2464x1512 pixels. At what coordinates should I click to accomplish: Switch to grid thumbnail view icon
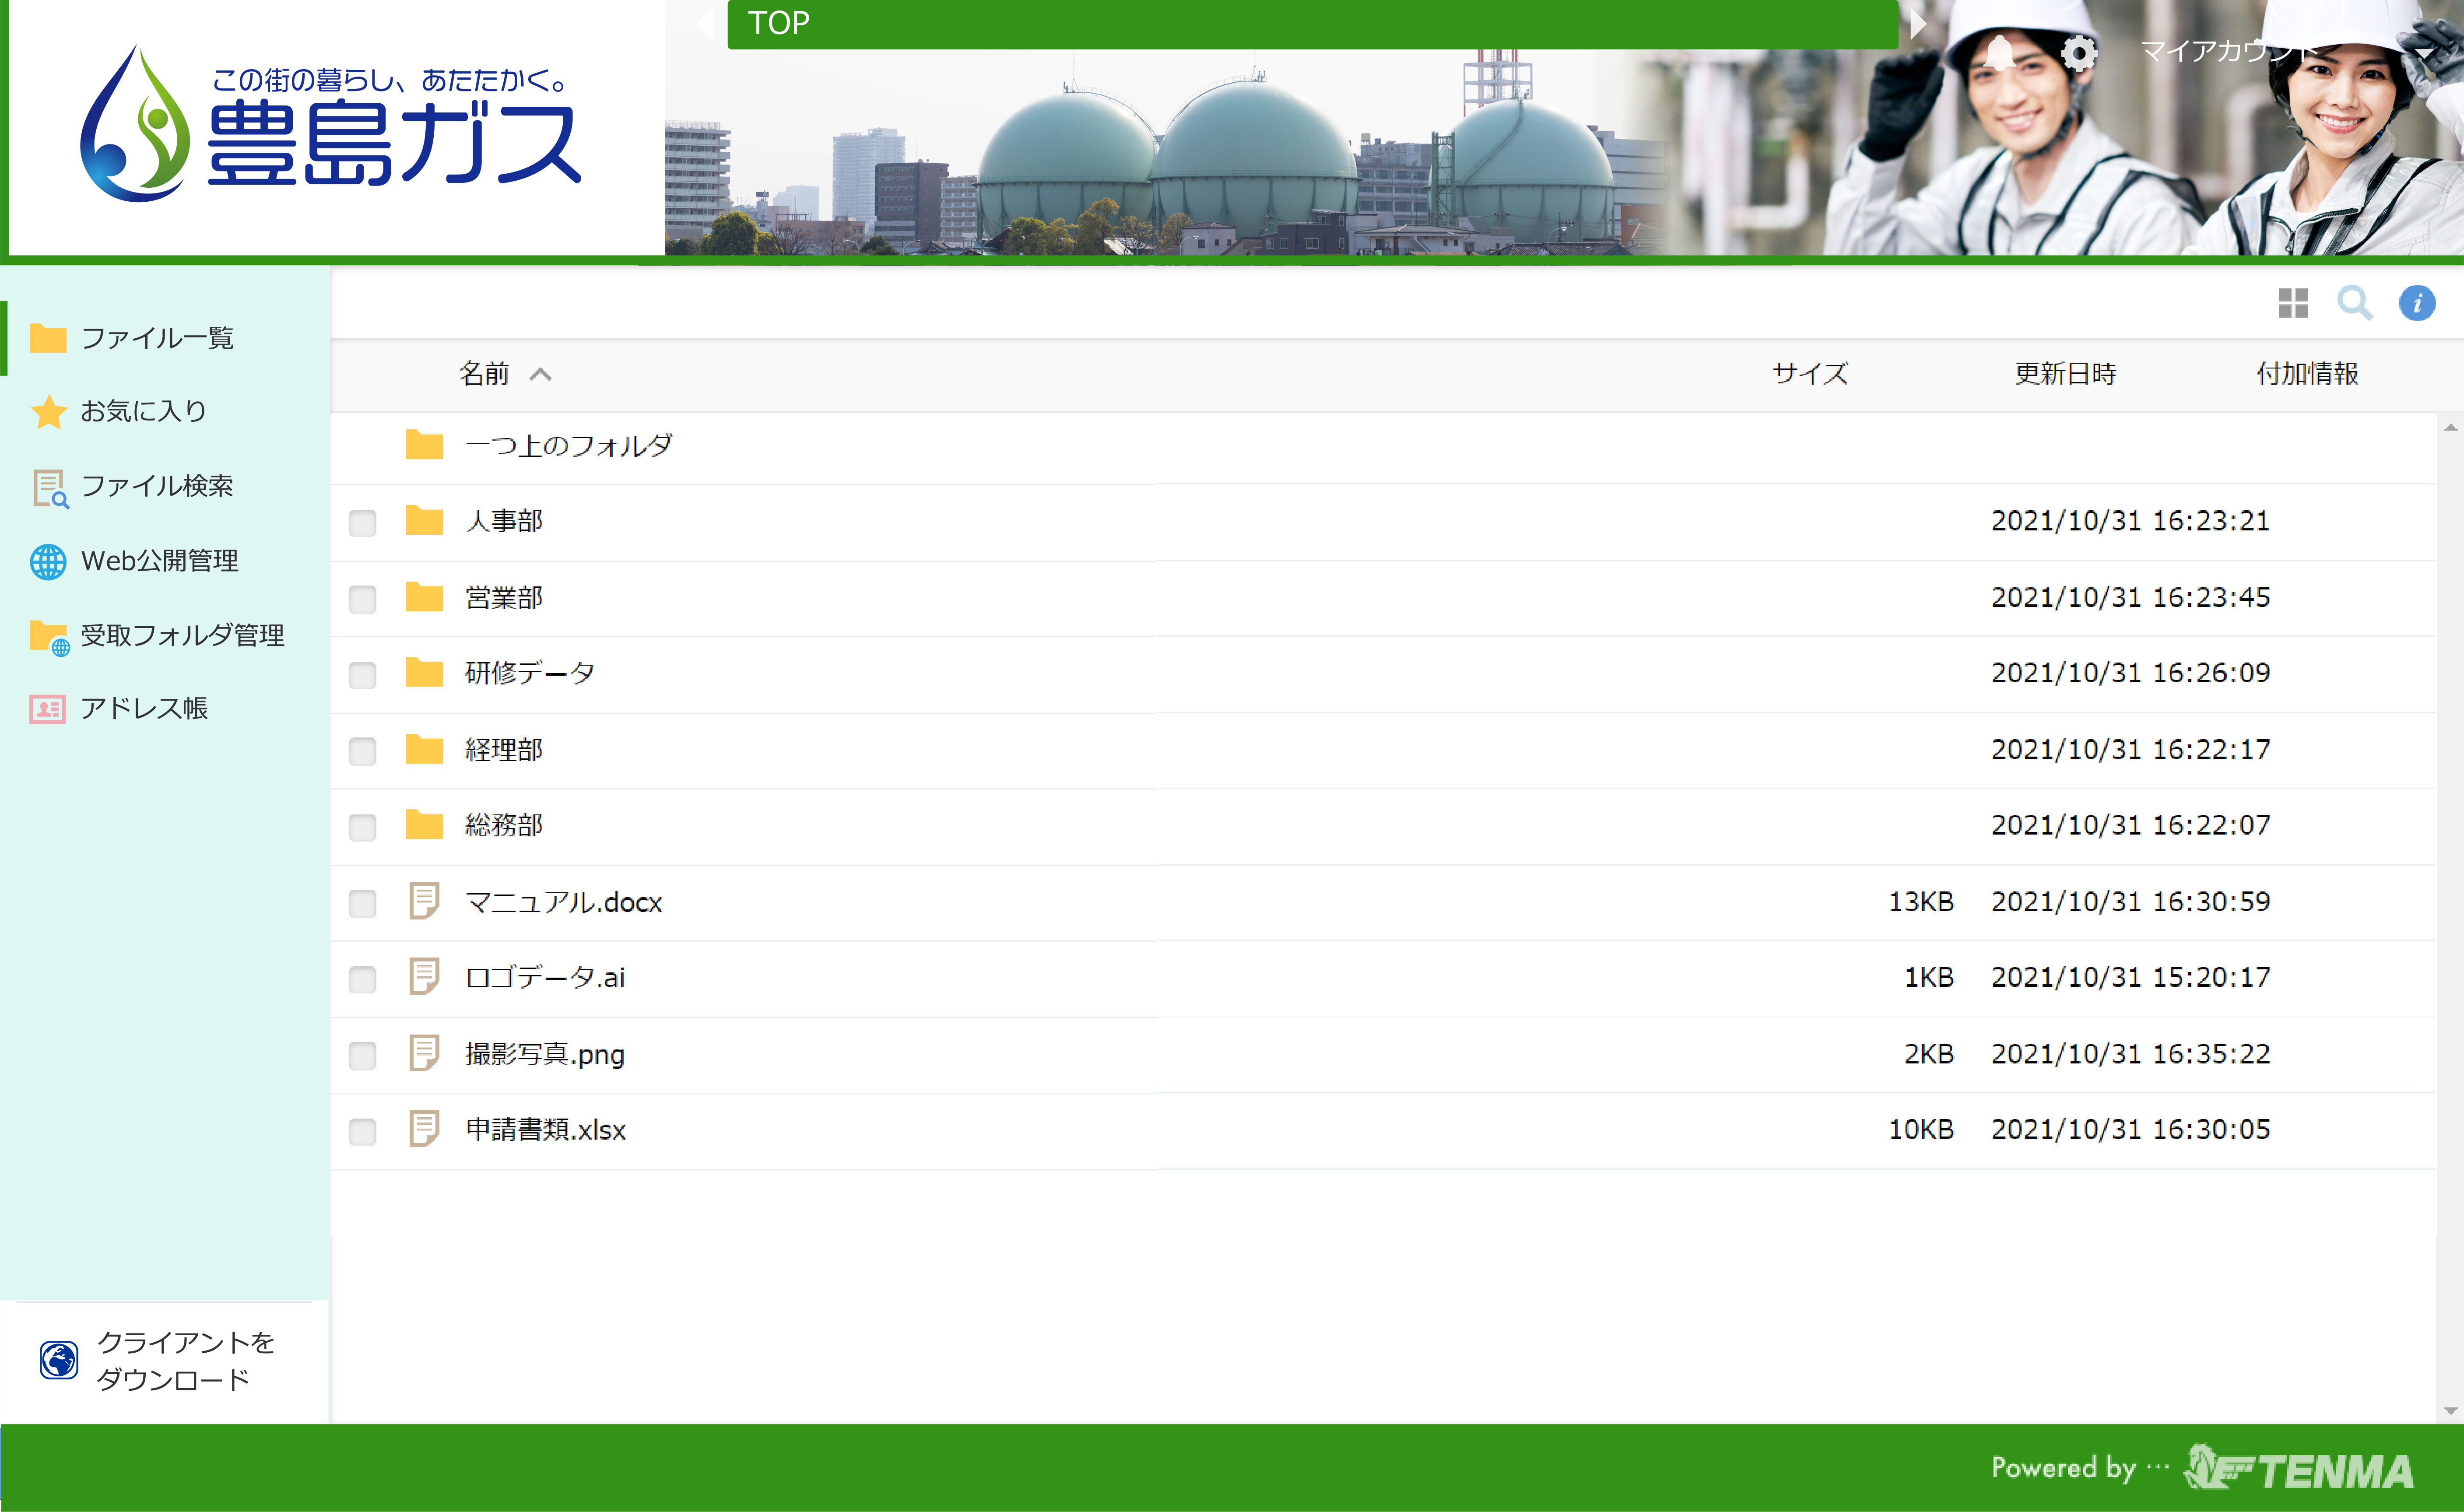(2293, 303)
